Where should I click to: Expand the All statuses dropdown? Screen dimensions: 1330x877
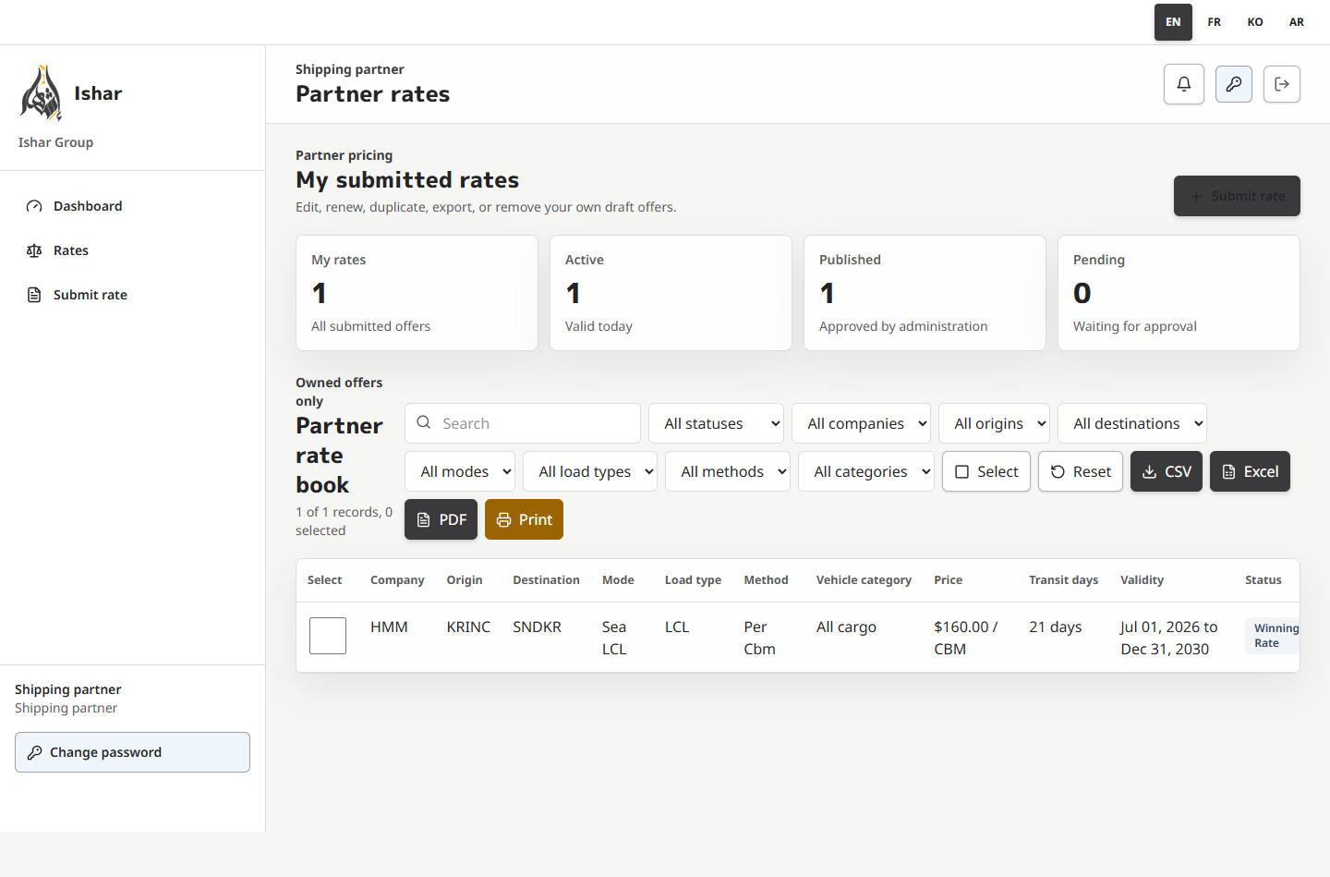click(x=716, y=423)
